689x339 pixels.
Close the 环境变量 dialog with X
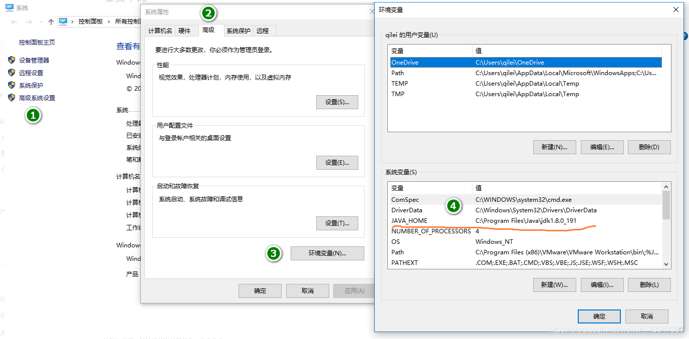click(x=676, y=10)
